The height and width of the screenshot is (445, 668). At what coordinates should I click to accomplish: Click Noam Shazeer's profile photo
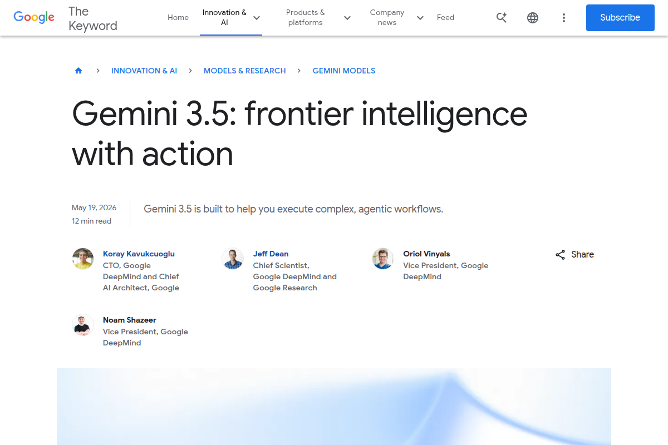[x=83, y=325]
